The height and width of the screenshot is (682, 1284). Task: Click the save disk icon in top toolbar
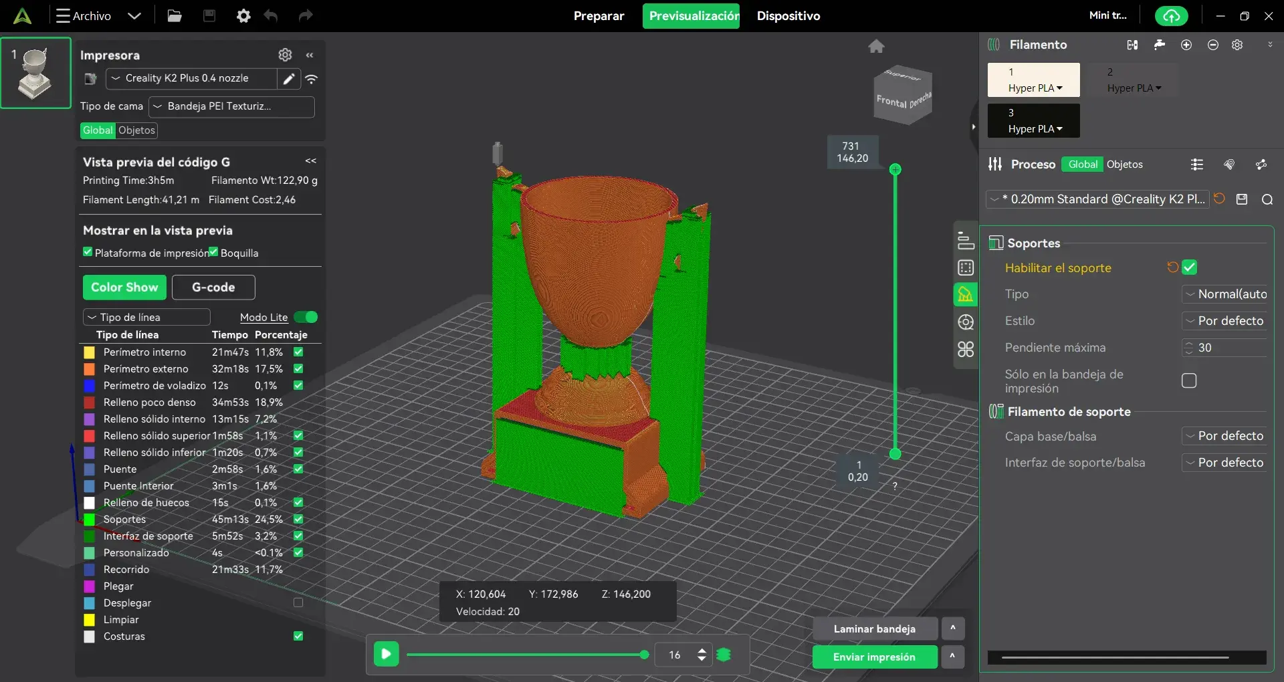coord(209,15)
